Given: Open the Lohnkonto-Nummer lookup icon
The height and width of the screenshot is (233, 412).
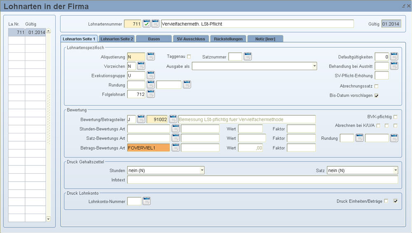Looking at the screenshot, I should [x=146, y=201].
